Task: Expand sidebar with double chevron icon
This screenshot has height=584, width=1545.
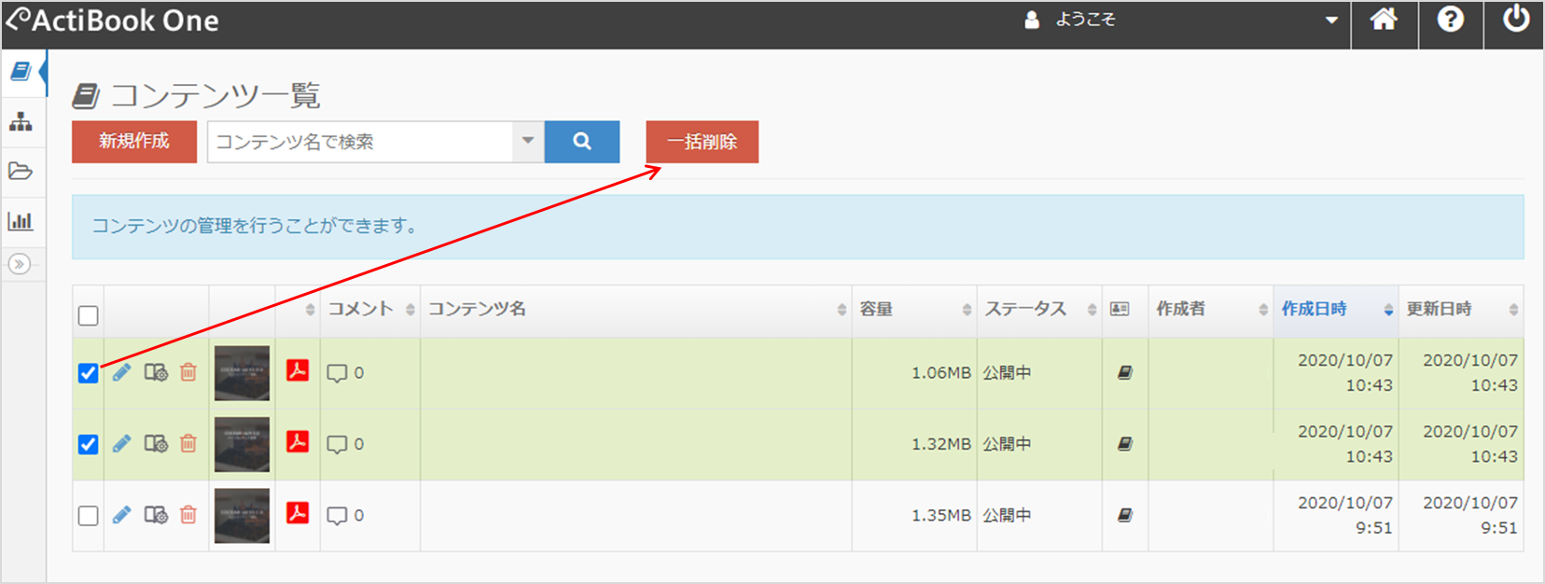Action: [19, 264]
